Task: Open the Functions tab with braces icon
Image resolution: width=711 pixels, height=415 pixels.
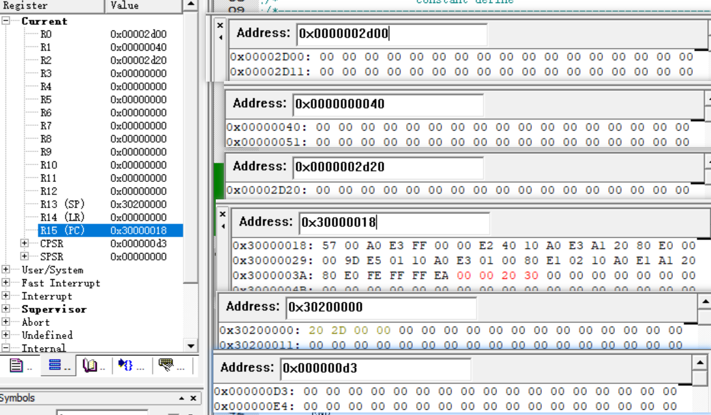Action: [x=130, y=365]
